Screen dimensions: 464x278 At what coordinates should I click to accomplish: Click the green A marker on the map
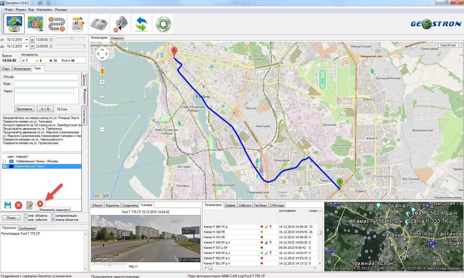click(x=340, y=183)
